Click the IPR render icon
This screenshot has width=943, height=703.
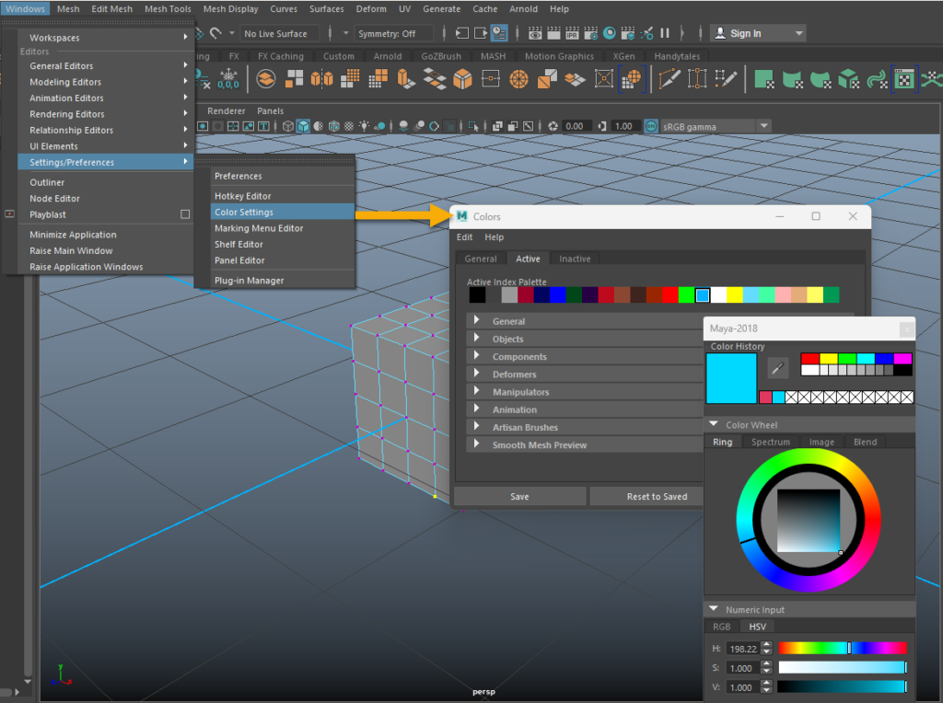coord(572,33)
